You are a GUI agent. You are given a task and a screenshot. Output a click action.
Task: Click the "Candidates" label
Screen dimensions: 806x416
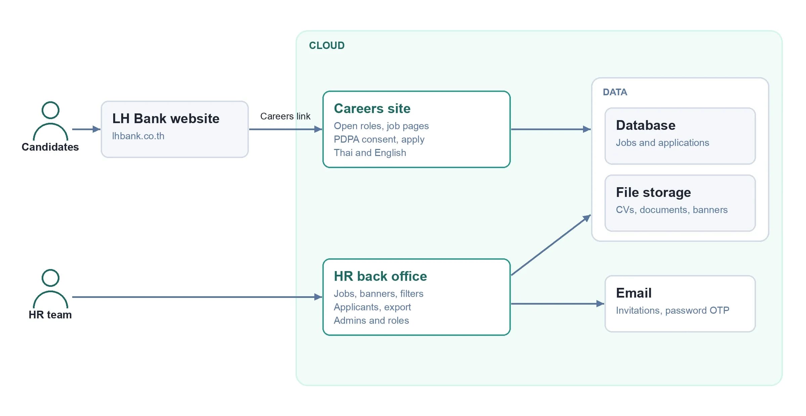(x=50, y=147)
